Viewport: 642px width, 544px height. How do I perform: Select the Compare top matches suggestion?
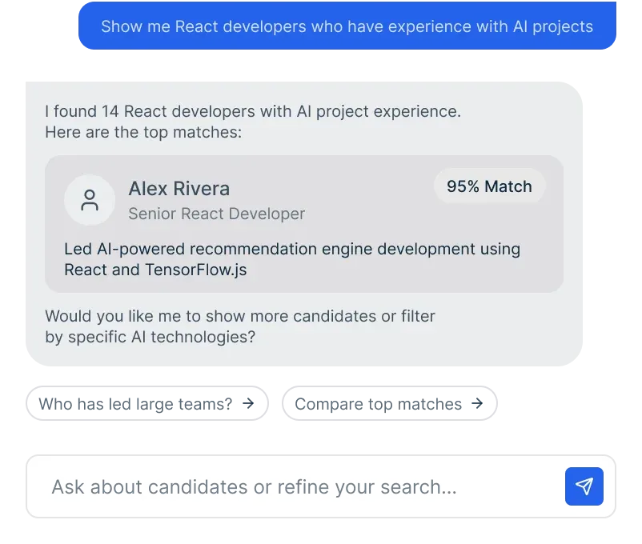coord(390,402)
